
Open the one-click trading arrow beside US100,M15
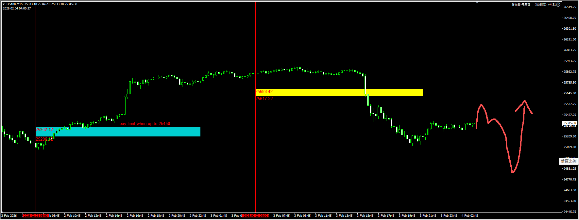(x=4, y=4)
